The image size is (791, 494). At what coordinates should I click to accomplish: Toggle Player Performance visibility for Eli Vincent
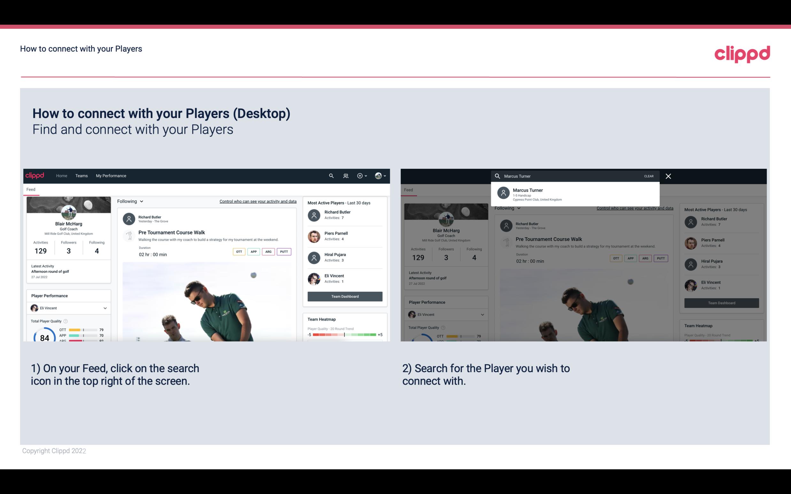click(x=105, y=308)
